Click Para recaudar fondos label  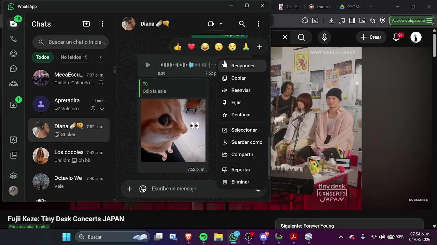coord(29,227)
